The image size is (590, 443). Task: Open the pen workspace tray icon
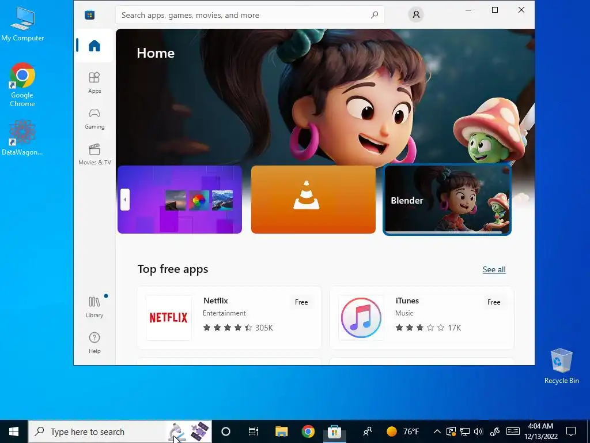click(495, 431)
